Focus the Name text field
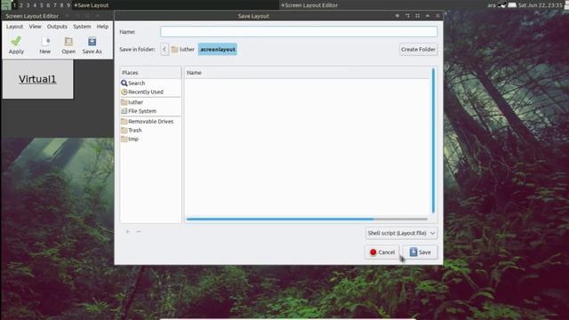 click(x=299, y=32)
